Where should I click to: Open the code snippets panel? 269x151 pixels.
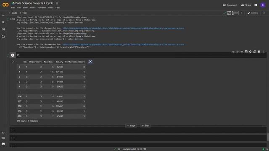(x=3, y=133)
